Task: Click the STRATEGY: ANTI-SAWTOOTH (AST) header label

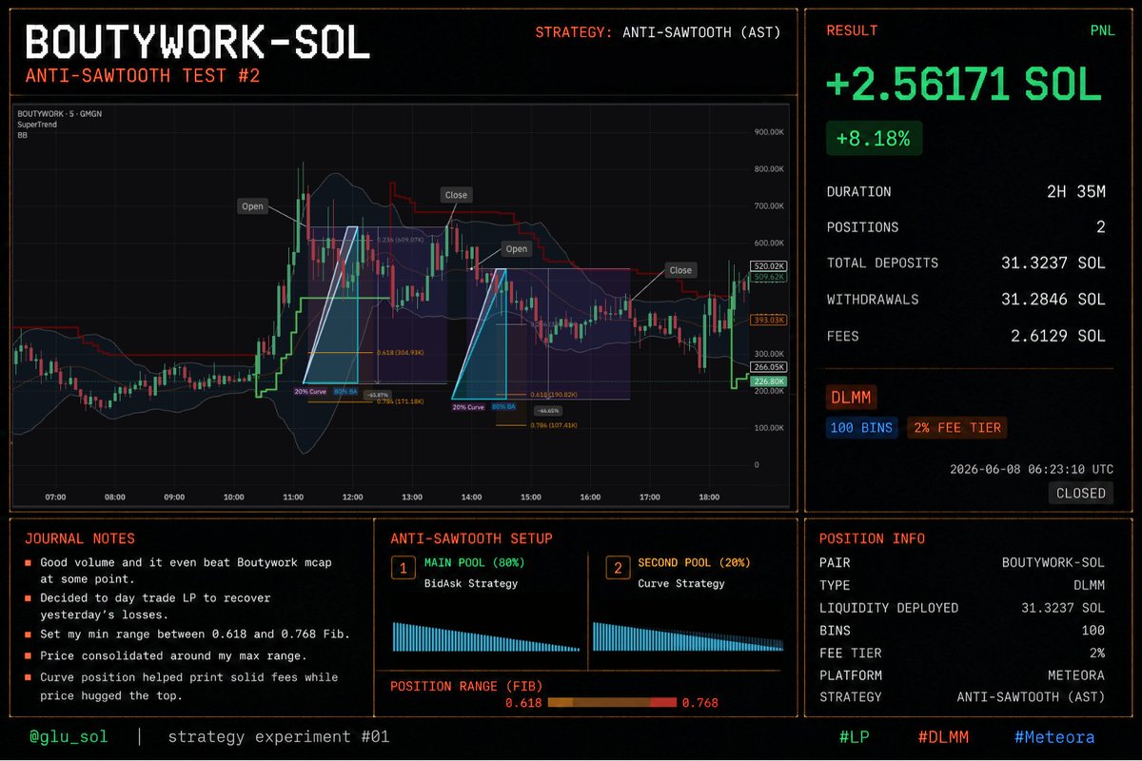Action: tap(658, 32)
